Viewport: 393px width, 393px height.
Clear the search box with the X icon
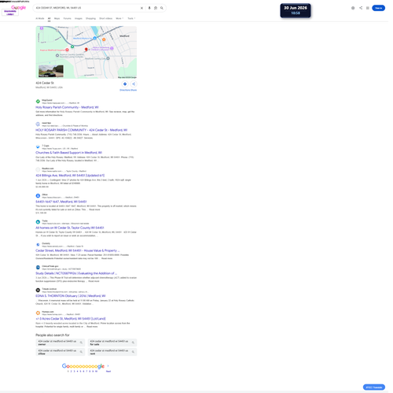click(x=141, y=8)
